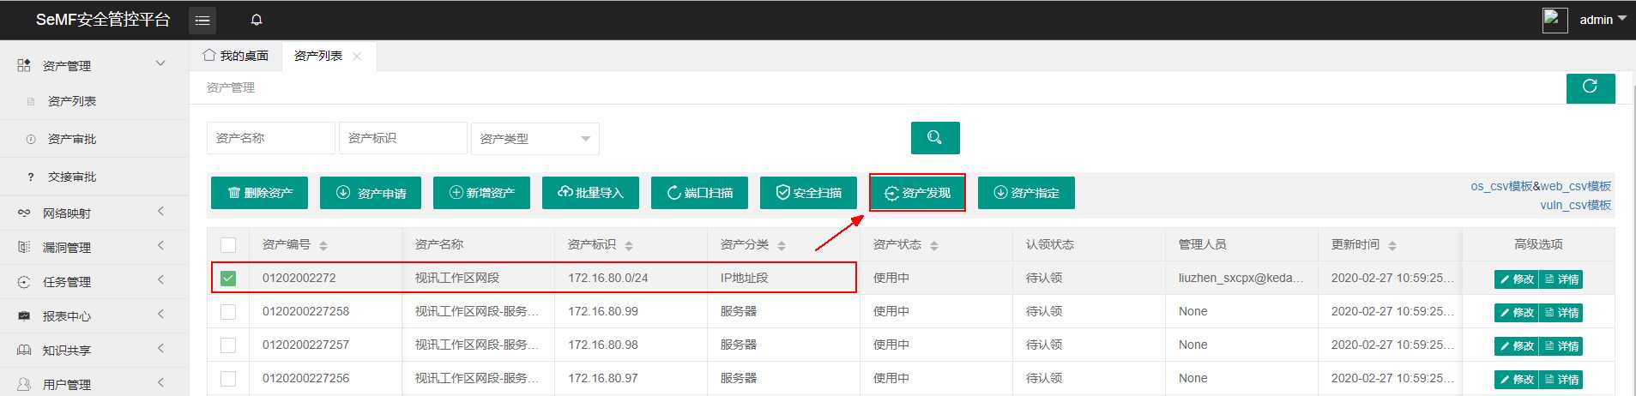Uncheck the row 01202002272 checkbox
The image size is (1636, 396).
(x=228, y=279)
